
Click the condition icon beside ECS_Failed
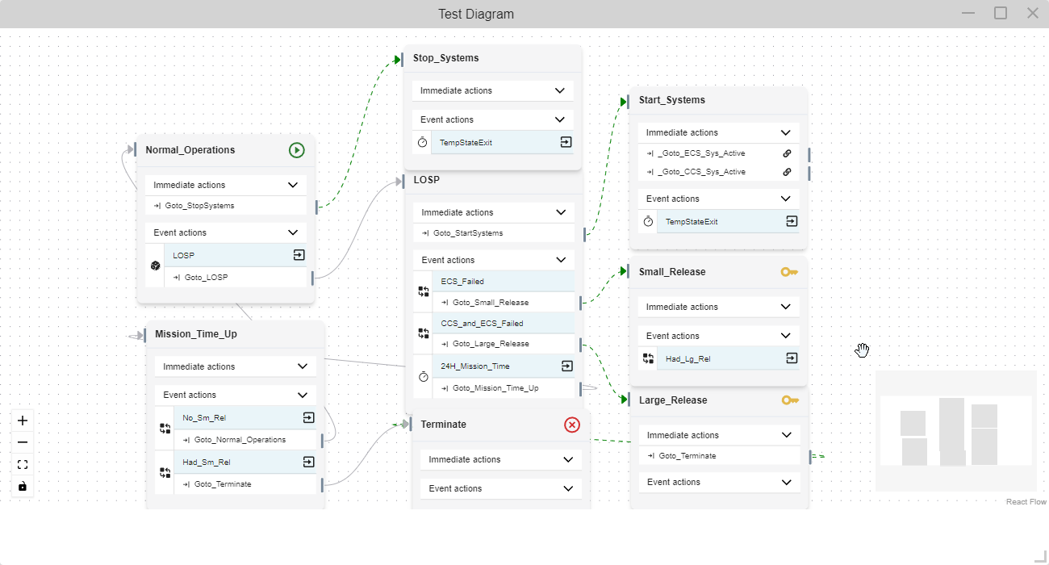[424, 291]
